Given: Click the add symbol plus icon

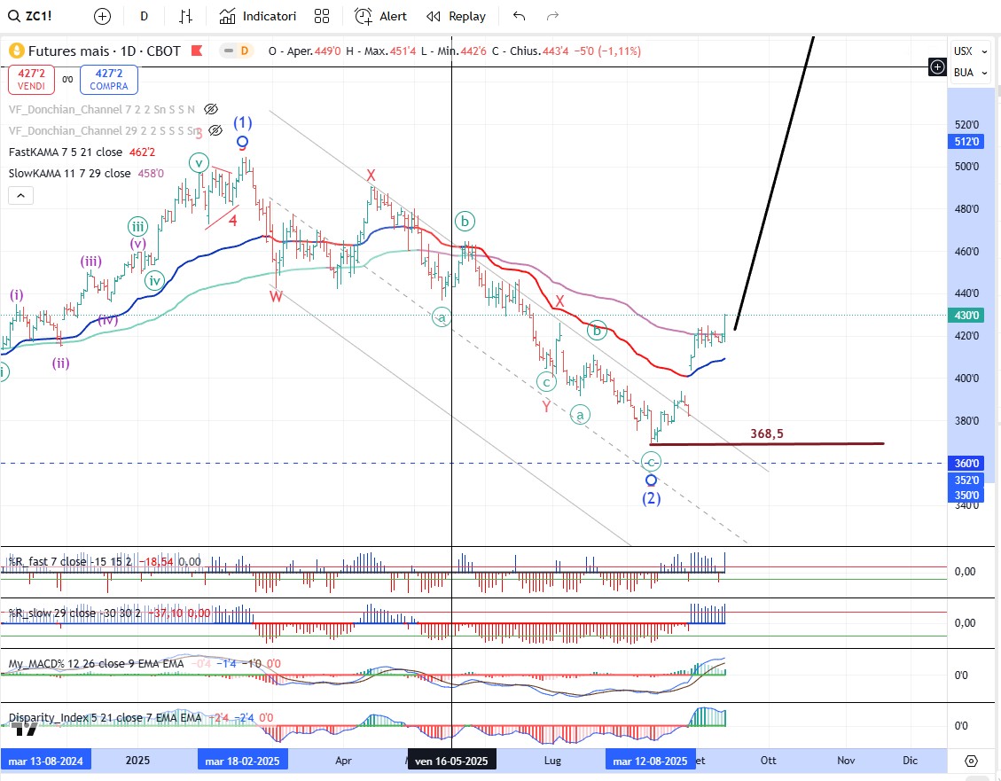Looking at the screenshot, I should tap(103, 16).
